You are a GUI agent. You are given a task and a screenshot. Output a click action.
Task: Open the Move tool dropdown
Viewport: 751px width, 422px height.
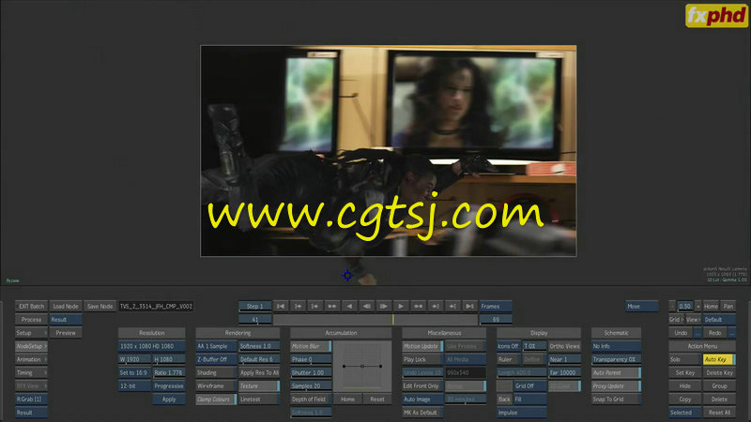tap(642, 307)
